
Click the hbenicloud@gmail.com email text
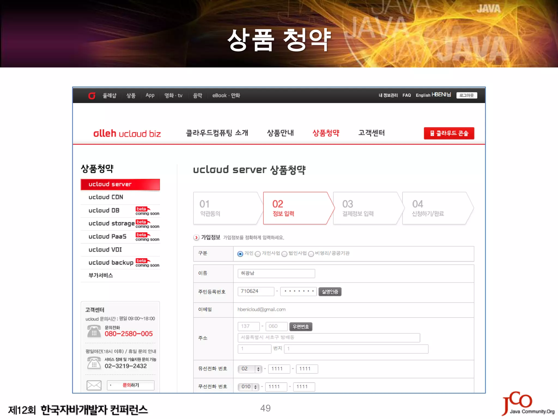tap(262, 309)
